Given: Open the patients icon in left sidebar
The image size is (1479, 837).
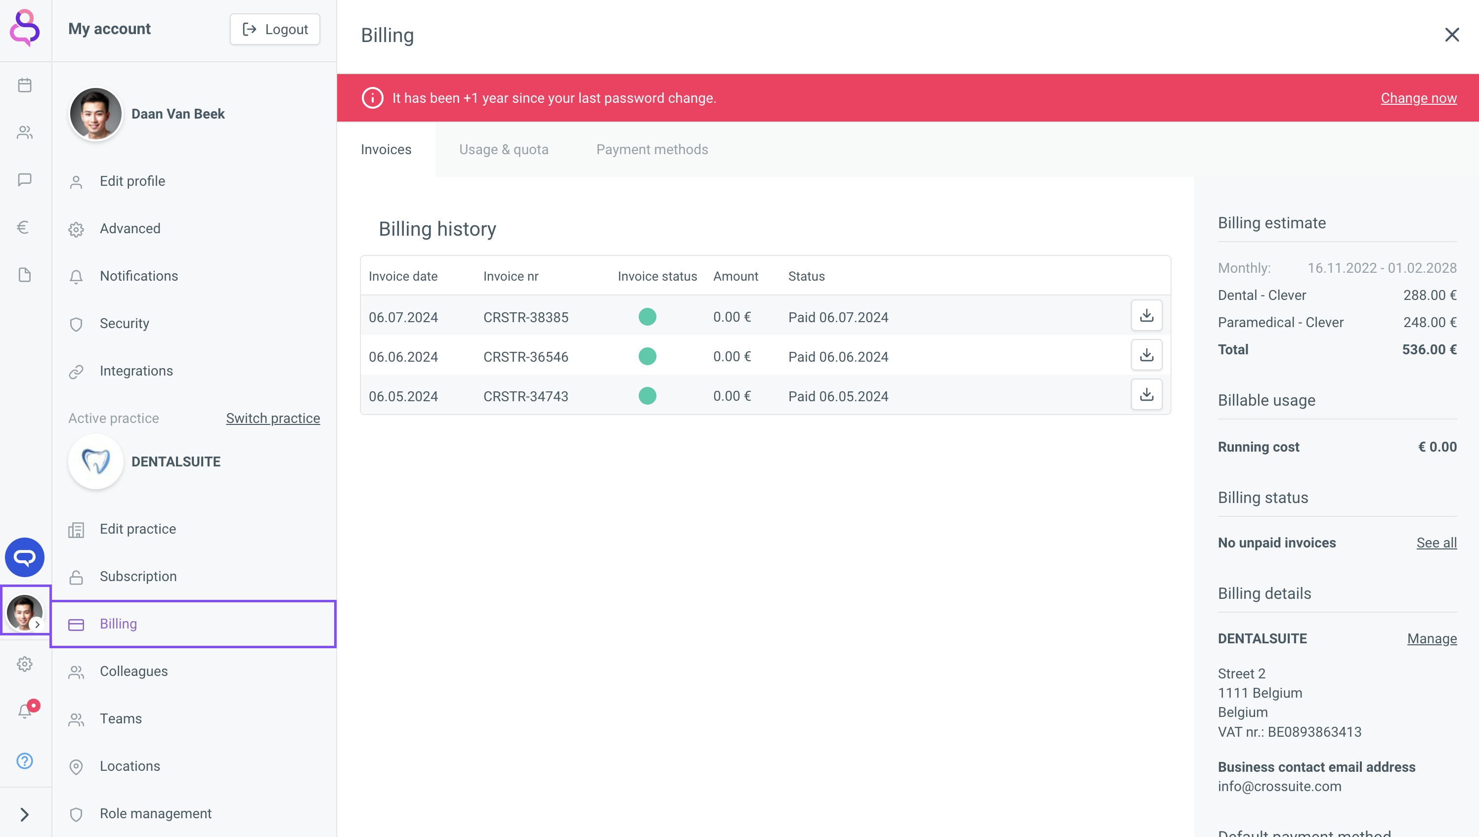Looking at the screenshot, I should pyautogui.click(x=25, y=133).
